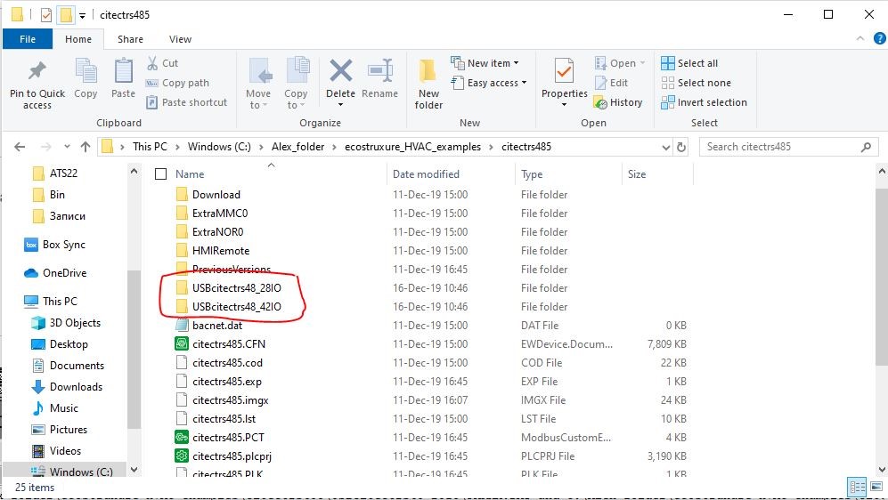
Task: Open the address bar history dropdown
Action: click(666, 147)
